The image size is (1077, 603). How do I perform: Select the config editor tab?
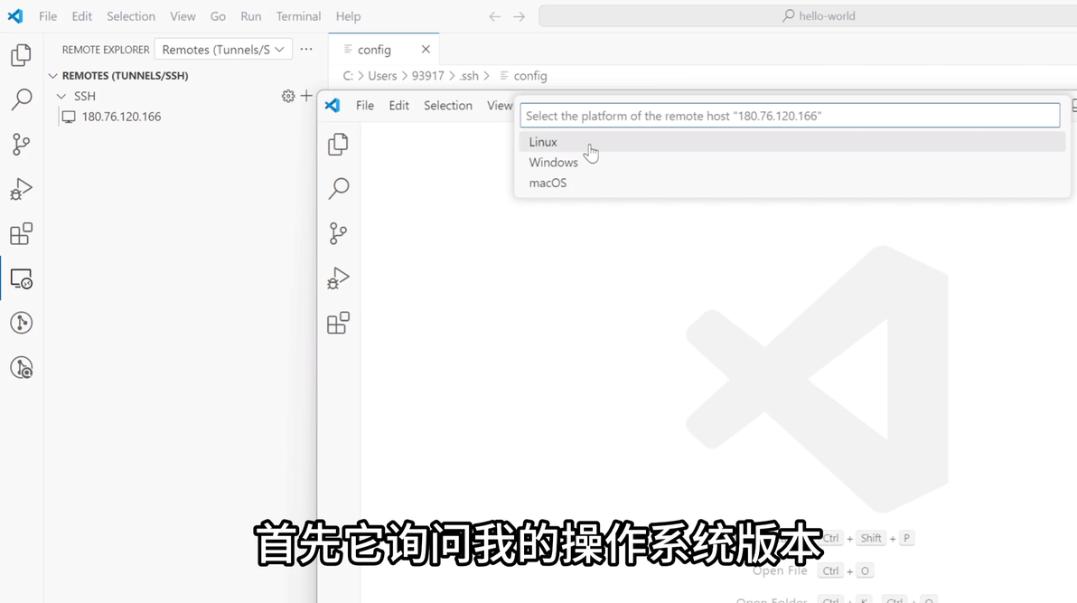click(x=383, y=50)
